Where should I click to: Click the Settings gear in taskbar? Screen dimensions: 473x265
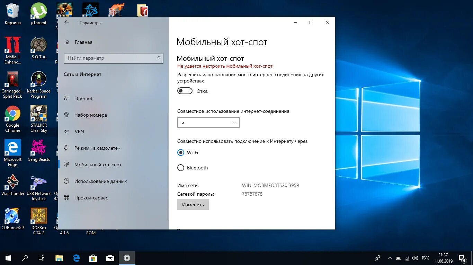click(x=127, y=258)
